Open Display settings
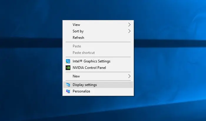This screenshot has width=206, height=121. [98, 85]
